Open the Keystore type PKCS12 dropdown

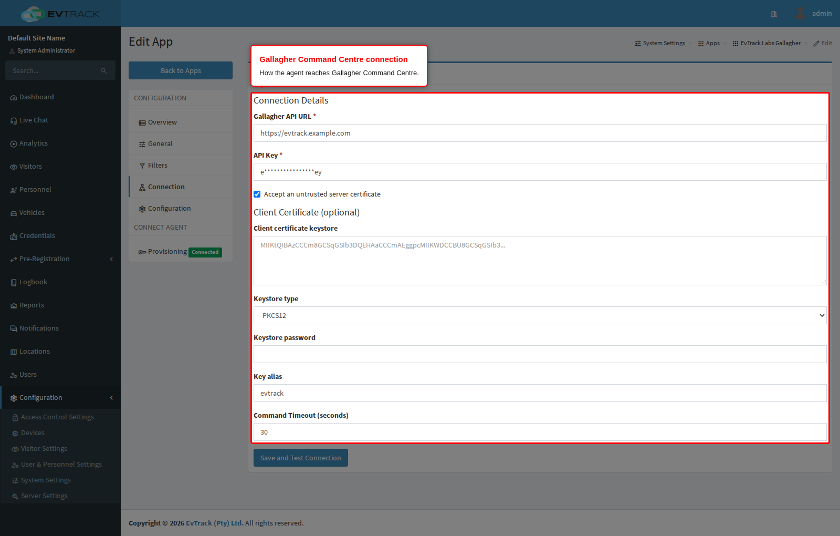(x=540, y=315)
